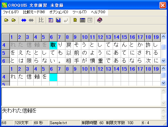Click the blank white pane above the input field
This screenshot has width=168, height=127.
click(x=81, y=97)
